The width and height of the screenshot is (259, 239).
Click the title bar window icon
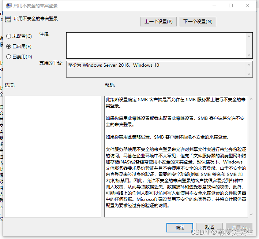click(x=8, y=6)
